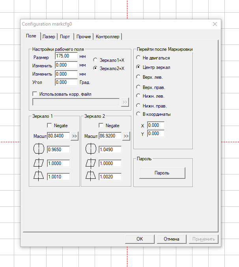This screenshot has height=267, width=239.
Task: Click Зеркало 1 parallelogram field 1.0000
Action: click(x=58, y=163)
